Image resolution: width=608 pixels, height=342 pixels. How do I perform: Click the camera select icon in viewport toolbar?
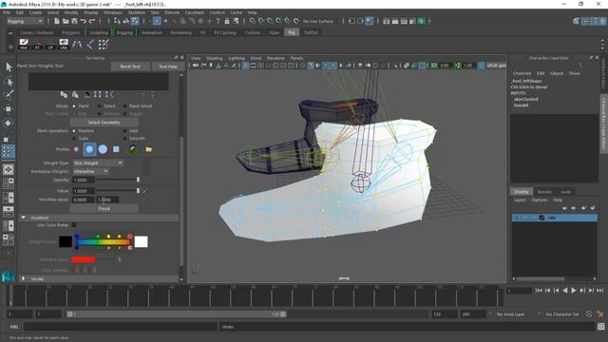point(196,66)
